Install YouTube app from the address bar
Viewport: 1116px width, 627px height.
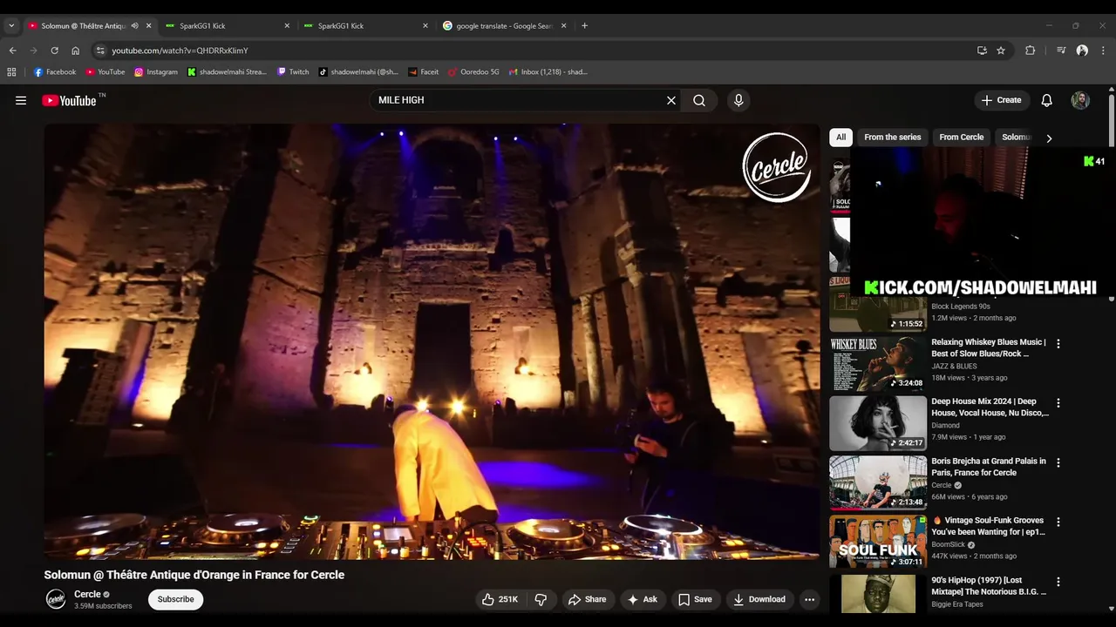982,51
